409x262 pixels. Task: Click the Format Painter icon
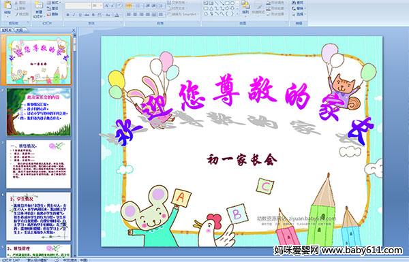click(22, 14)
